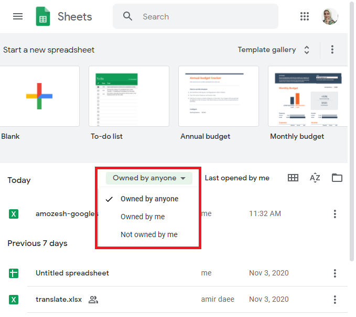The height and width of the screenshot is (317, 356).
Task: Collapse the Owned by anyone dropdown
Action: click(149, 178)
